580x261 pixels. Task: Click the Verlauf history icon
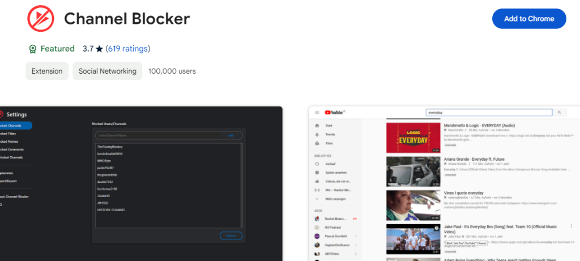(317, 164)
